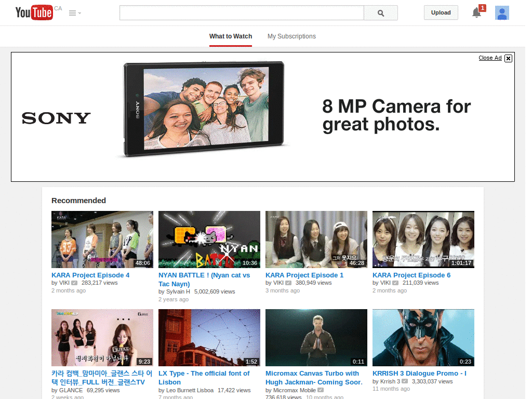Image resolution: width=532 pixels, height=399 pixels.
Task: Click KRRISH 3 Dialogue Promo title
Action: (419, 373)
